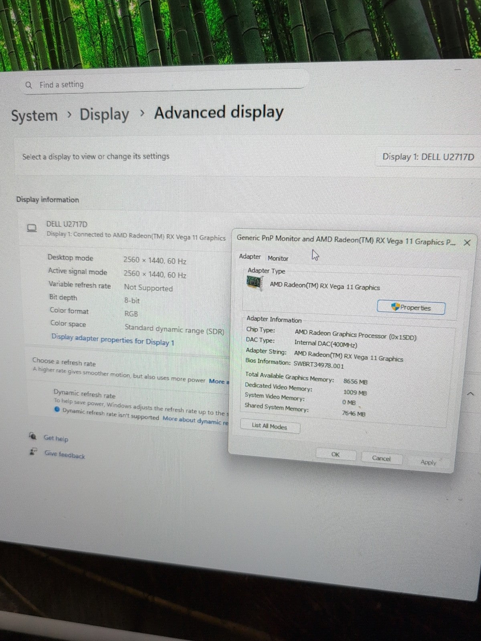This screenshot has height=641, width=481.
Task: Click Standard dynamic range (SDR) value
Action: [174, 329]
